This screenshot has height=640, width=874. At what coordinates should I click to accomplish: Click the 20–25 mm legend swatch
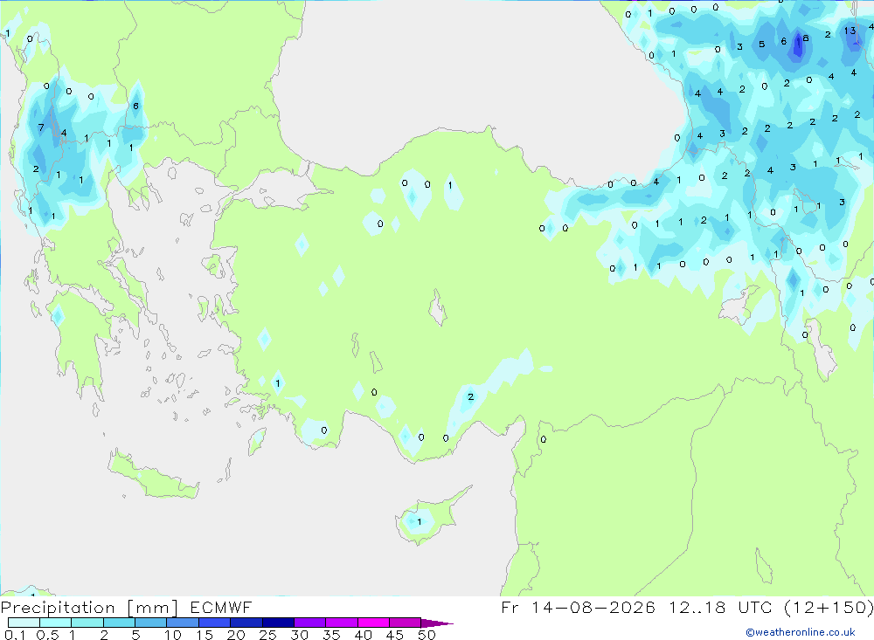tap(246, 623)
